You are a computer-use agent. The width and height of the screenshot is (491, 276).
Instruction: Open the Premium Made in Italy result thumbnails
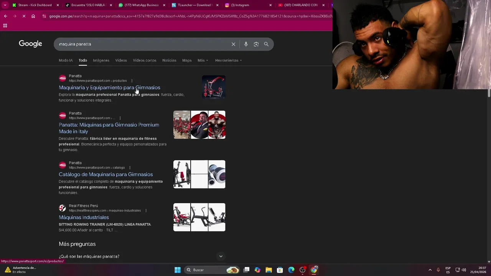point(199,125)
